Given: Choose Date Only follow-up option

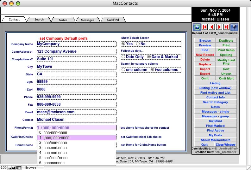Looking at the screenshot, I should pyautogui.click(x=123, y=57).
